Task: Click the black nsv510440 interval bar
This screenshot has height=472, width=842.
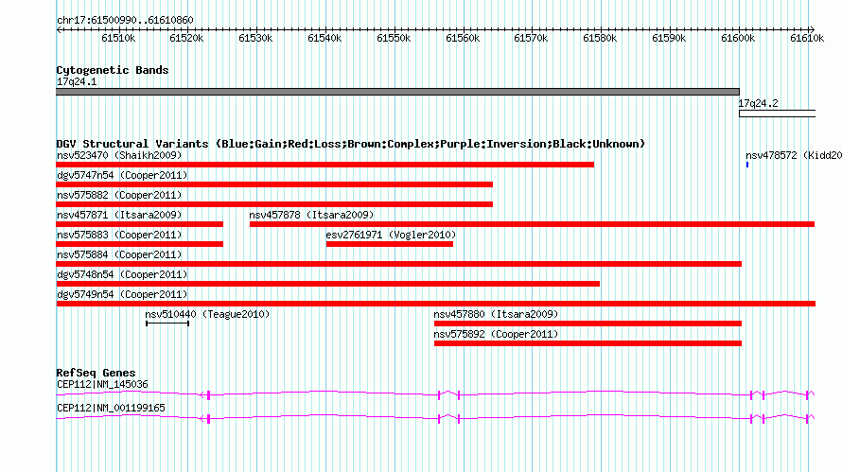Action: [167, 323]
